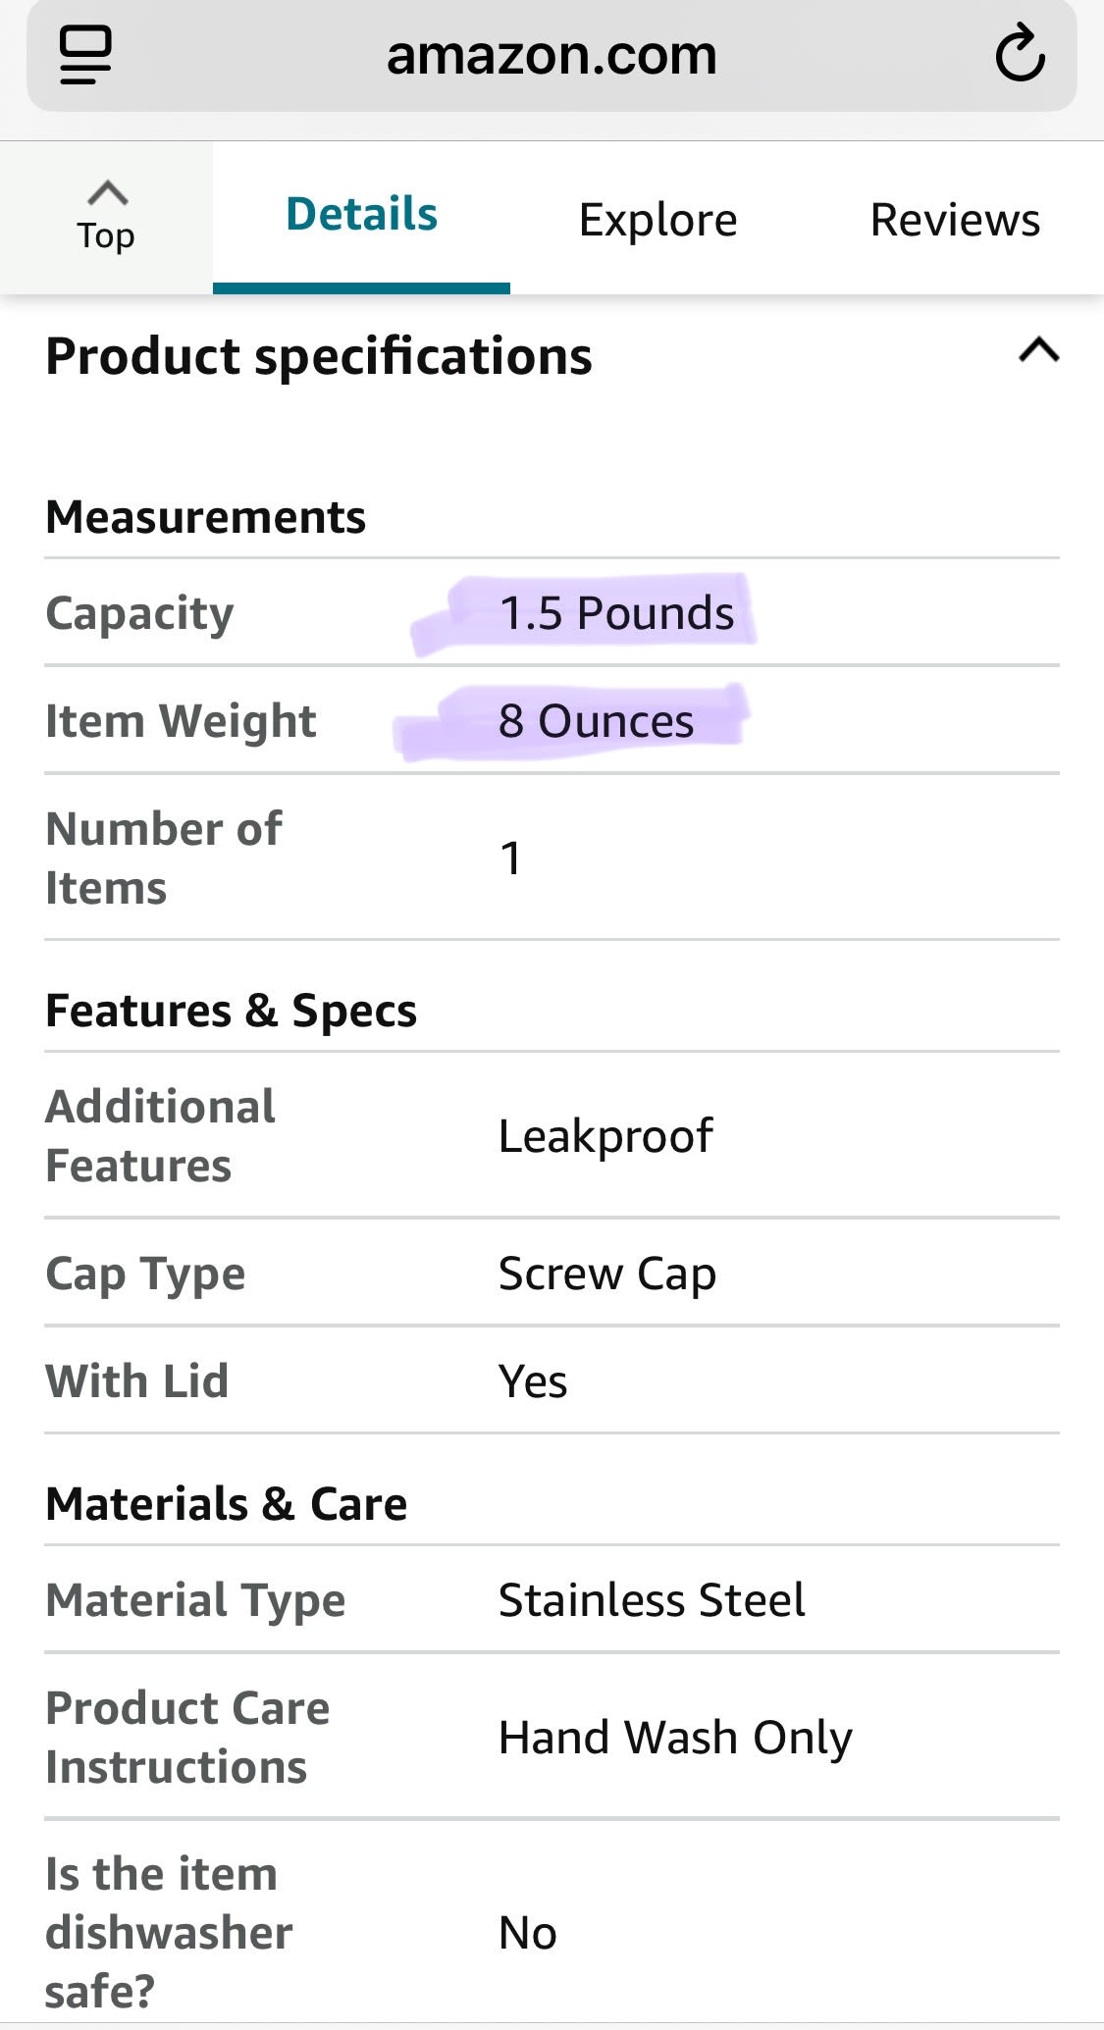The width and height of the screenshot is (1104, 2030).
Task: Select the highlighted 8 Ounces weight value
Action: [x=596, y=721]
